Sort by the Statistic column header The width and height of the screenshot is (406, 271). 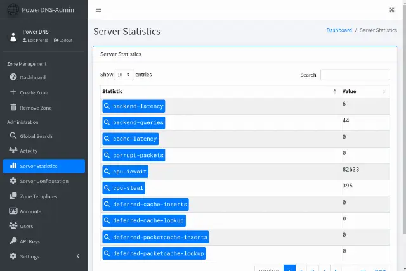pos(220,91)
